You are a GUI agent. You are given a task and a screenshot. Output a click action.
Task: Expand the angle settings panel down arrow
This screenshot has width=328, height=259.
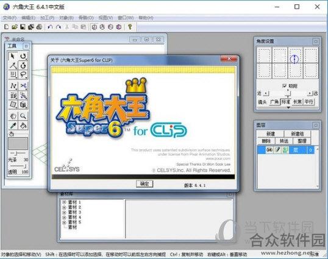[x=288, y=107]
